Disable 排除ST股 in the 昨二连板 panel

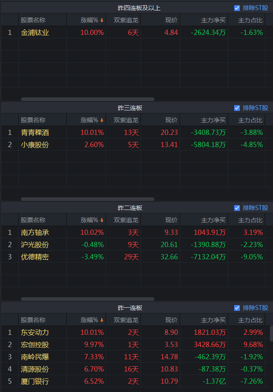coord(237,208)
